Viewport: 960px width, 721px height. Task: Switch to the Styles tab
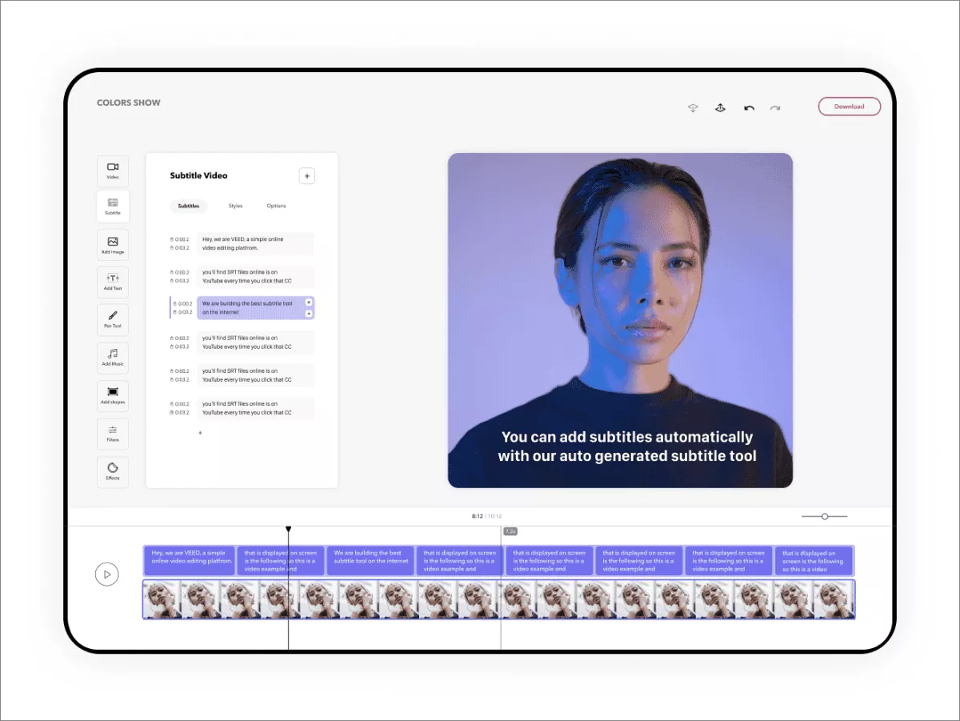tap(235, 206)
